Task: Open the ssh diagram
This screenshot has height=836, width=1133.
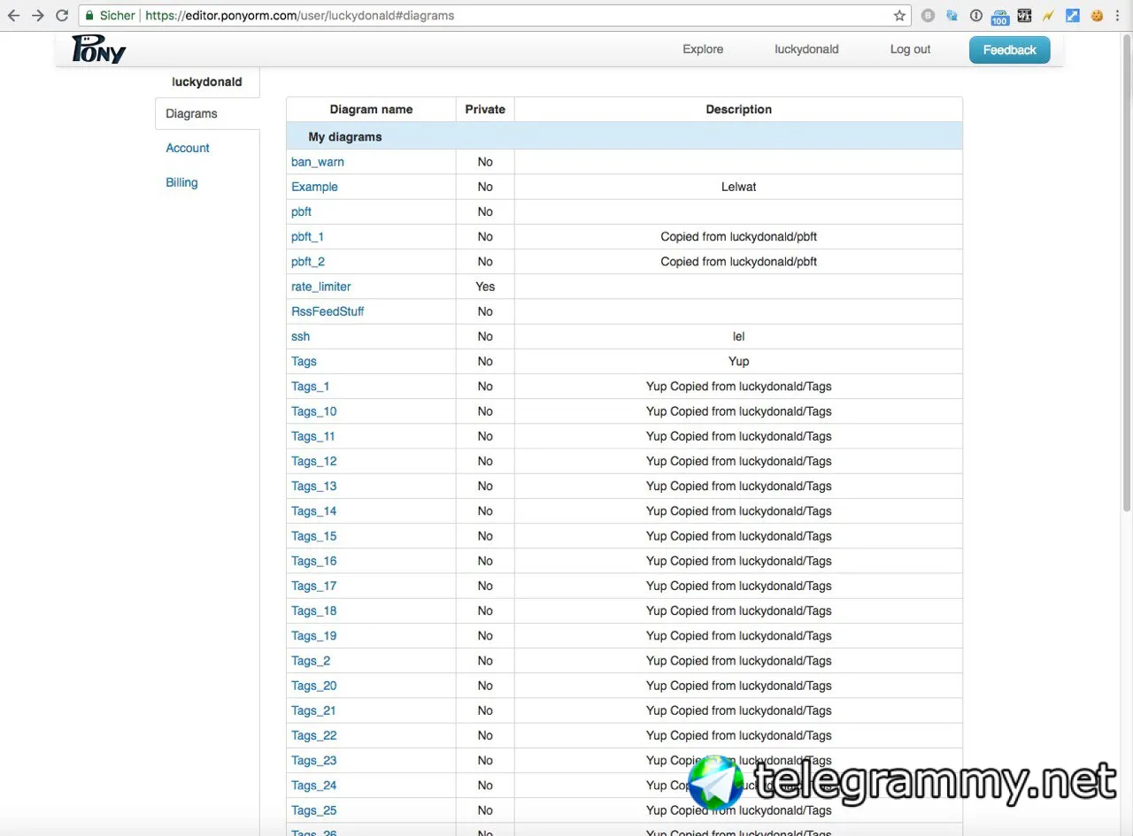Action: [301, 336]
